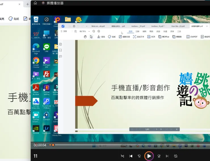210x161 pixels.
Task: Switch to the Welcom...ob.pdf tab
Action: pyautogui.click(x=98, y=26)
